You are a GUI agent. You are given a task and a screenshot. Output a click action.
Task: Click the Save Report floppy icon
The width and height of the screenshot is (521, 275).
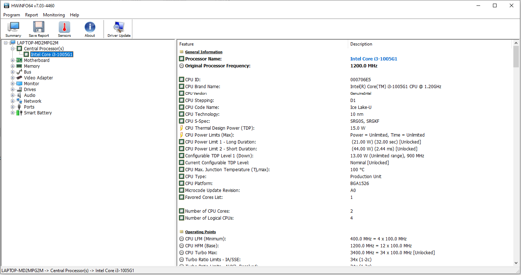pos(39,29)
